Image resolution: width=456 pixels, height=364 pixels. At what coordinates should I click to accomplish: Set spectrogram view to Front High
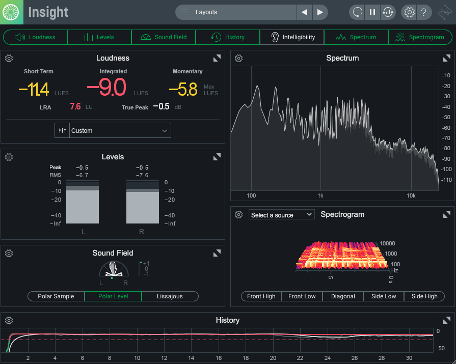point(261,296)
